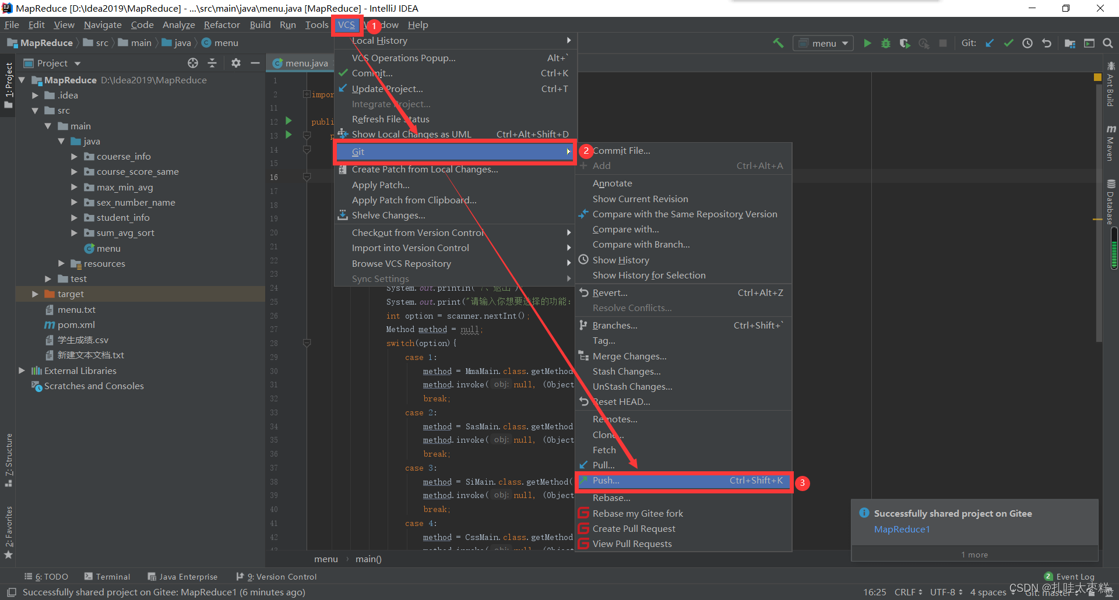This screenshot has width=1119, height=600.
Task: Expand the couerse_info package
Action: 74,156
